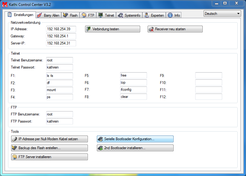This screenshot has height=176, width=246.
Task: Click the Telnet Passwort field
Action: point(59,67)
